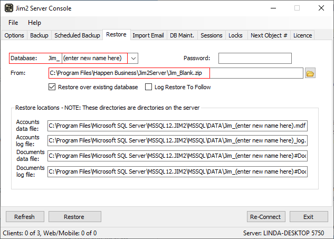Click the 'Server: LINDA-DESKTOP 5750' status text
Image resolution: width=334 pixels, height=239 pixels.
pyautogui.click(x=283, y=233)
